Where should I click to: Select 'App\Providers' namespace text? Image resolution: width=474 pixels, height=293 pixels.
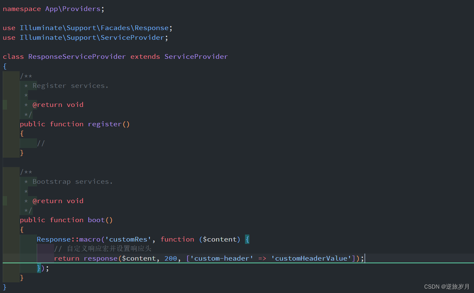(x=73, y=9)
